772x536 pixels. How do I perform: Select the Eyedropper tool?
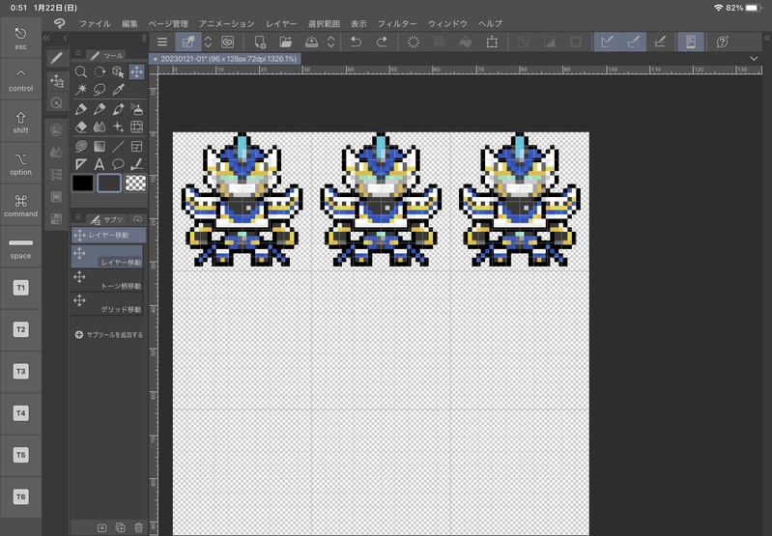[118, 90]
